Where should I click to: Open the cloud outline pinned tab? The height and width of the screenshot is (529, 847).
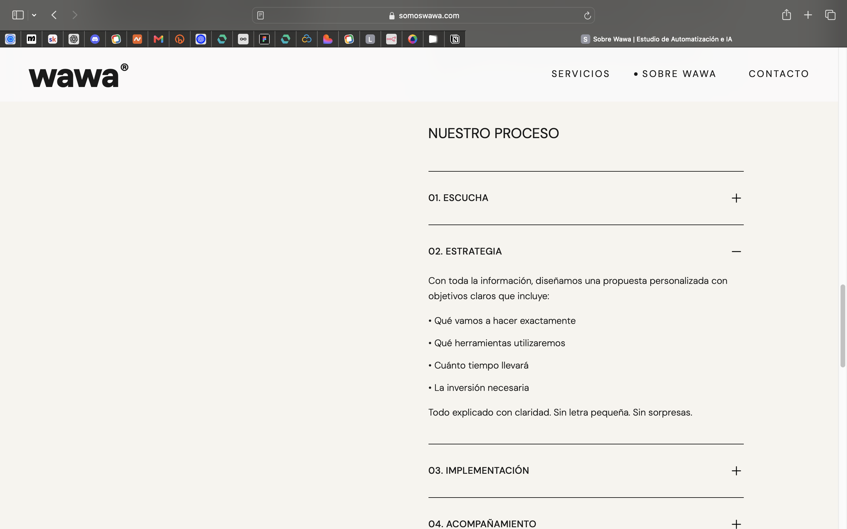307,39
